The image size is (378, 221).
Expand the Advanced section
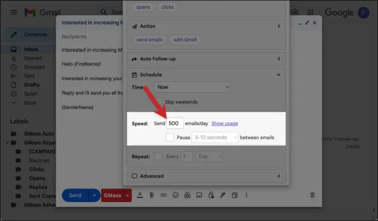pos(206,176)
